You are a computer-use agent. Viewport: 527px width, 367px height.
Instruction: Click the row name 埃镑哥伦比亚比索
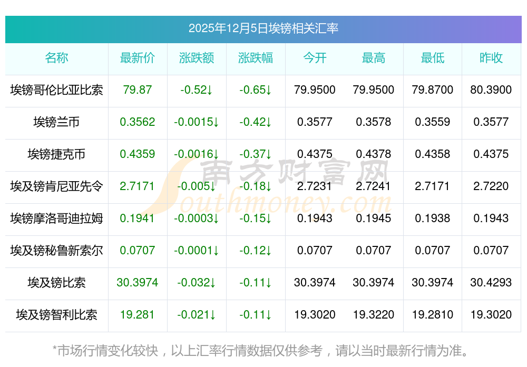(x=56, y=90)
